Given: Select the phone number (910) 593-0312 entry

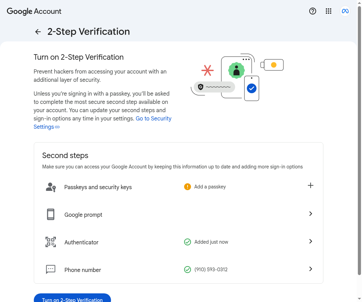Looking at the screenshot, I should 211,270.
